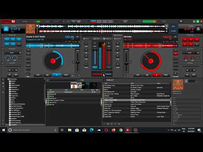Click deck B second effect knob
The width and height of the screenshot is (203, 152).
(x=192, y=58)
